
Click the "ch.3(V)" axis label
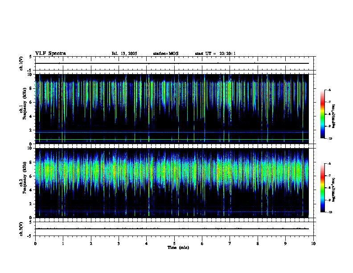[x=21, y=229]
